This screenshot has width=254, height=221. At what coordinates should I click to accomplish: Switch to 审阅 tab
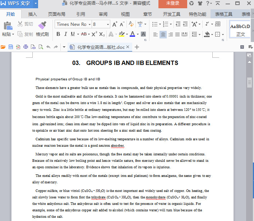click(103, 14)
